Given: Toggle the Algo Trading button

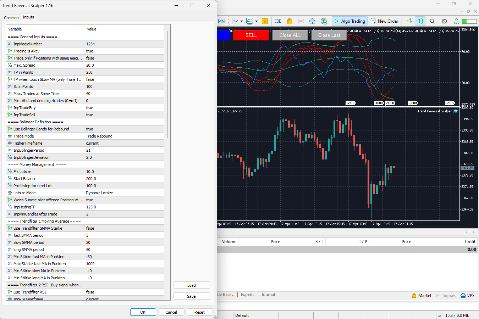Looking at the screenshot, I should (x=349, y=21).
